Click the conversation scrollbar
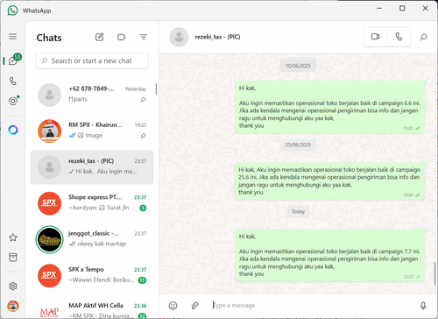Screen dimensions: 438x319 pyautogui.click(x=435, y=273)
